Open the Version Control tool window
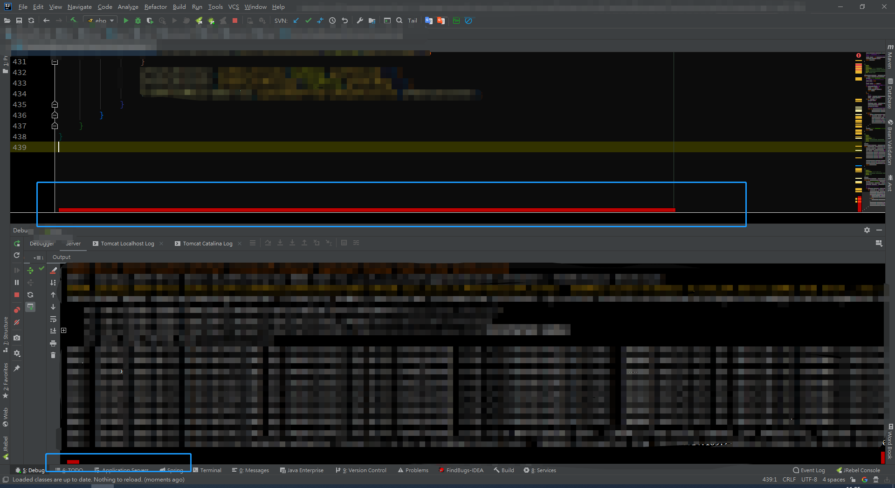Screen dimensions: 895x488 pyautogui.click(x=361, y=470)
